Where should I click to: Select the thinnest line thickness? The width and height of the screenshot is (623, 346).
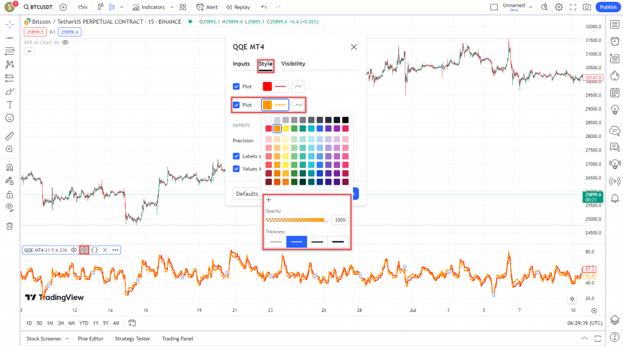point(276,241)
